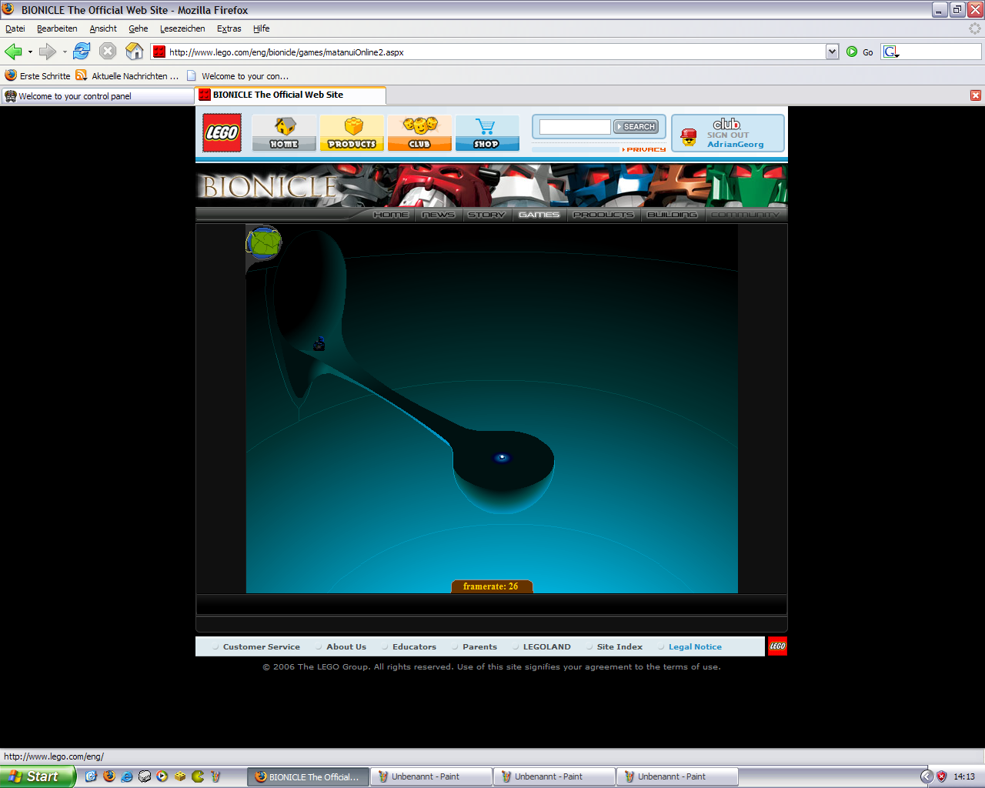
Task: Select the address bar URL field
Action: [x=496, y=52]
